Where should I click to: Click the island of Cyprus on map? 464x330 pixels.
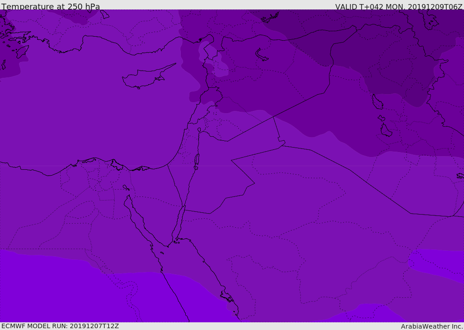click(x=150, y=76)
